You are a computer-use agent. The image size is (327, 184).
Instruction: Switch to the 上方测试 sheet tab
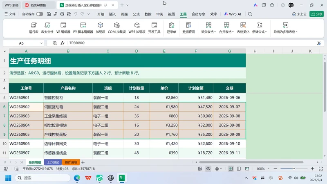[x=53, y=162]
